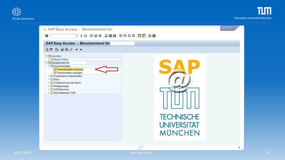This screenshot has height=160, width=285.
Task: Select Semesterdaten erfassen transaction
Action: click(70, 69)
